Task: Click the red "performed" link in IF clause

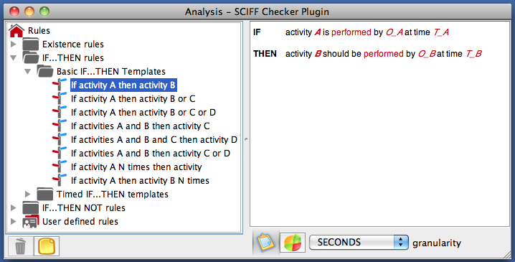Action: pos(351,32)
